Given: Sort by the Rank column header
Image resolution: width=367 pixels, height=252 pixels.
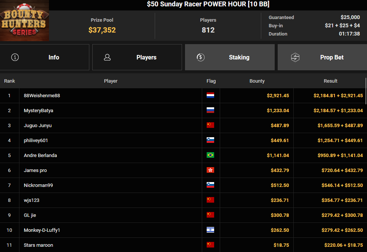Looking at the screenshot, I should pyautogui.click(x=9, y=81).
